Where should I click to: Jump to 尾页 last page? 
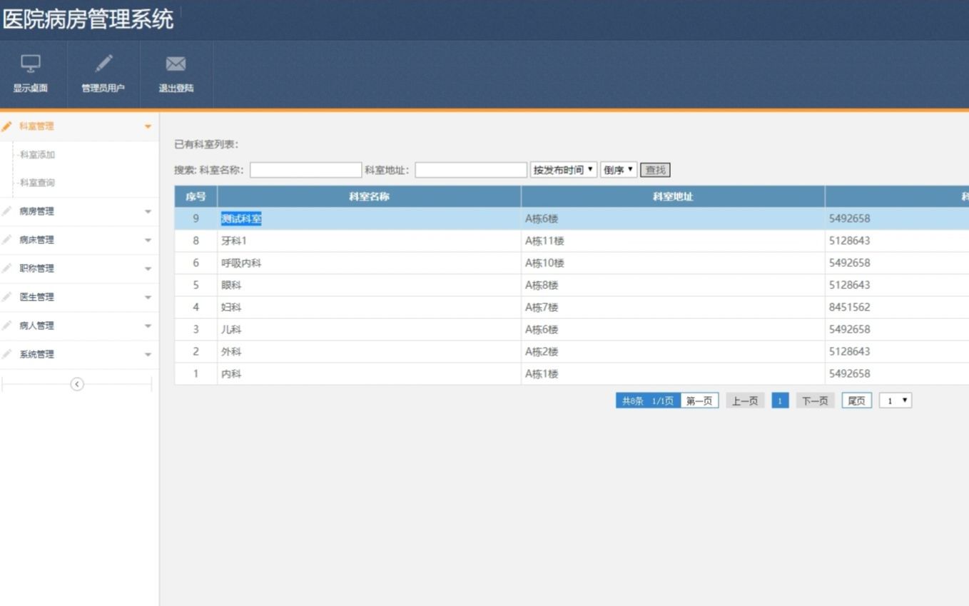click(x=856, y=401)
